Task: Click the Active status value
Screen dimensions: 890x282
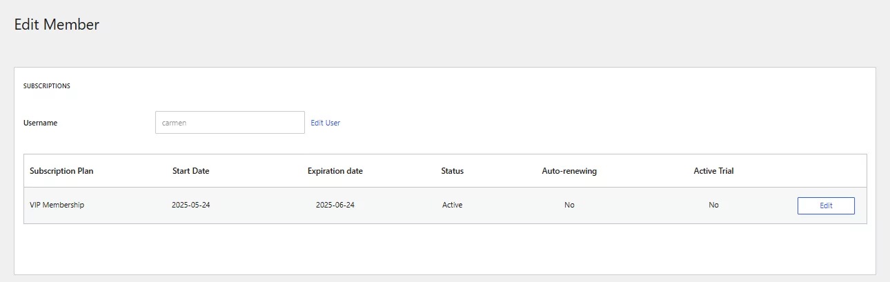Action: [x=452, y=205]
